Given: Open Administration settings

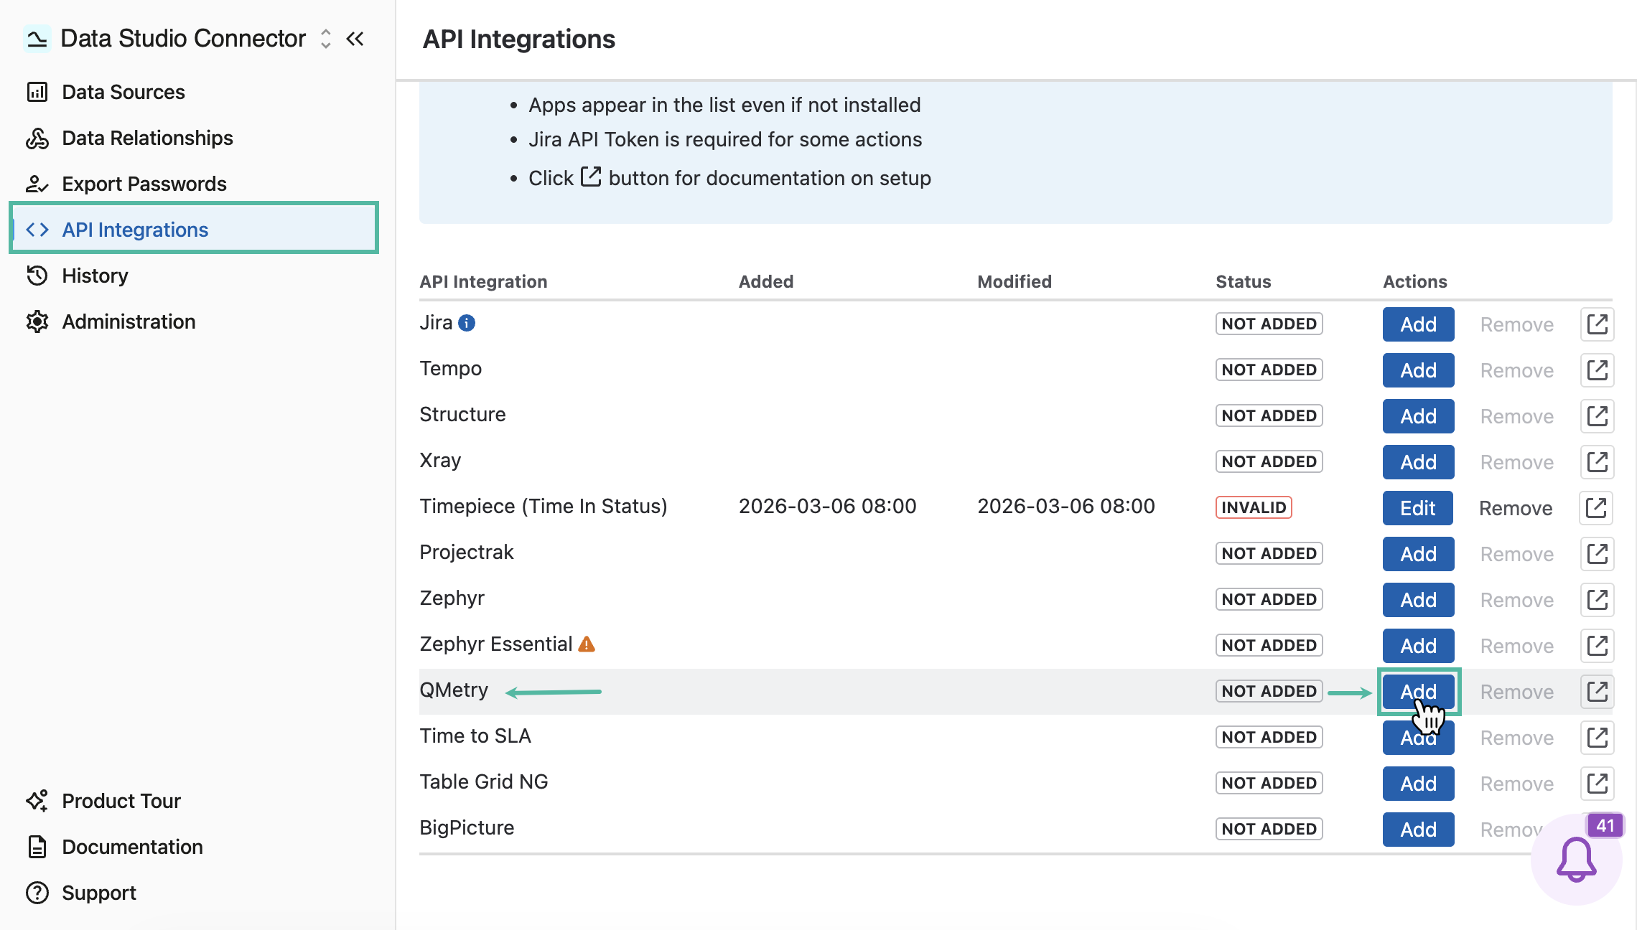Looking at the screenshot, I should tap(129, 321).
